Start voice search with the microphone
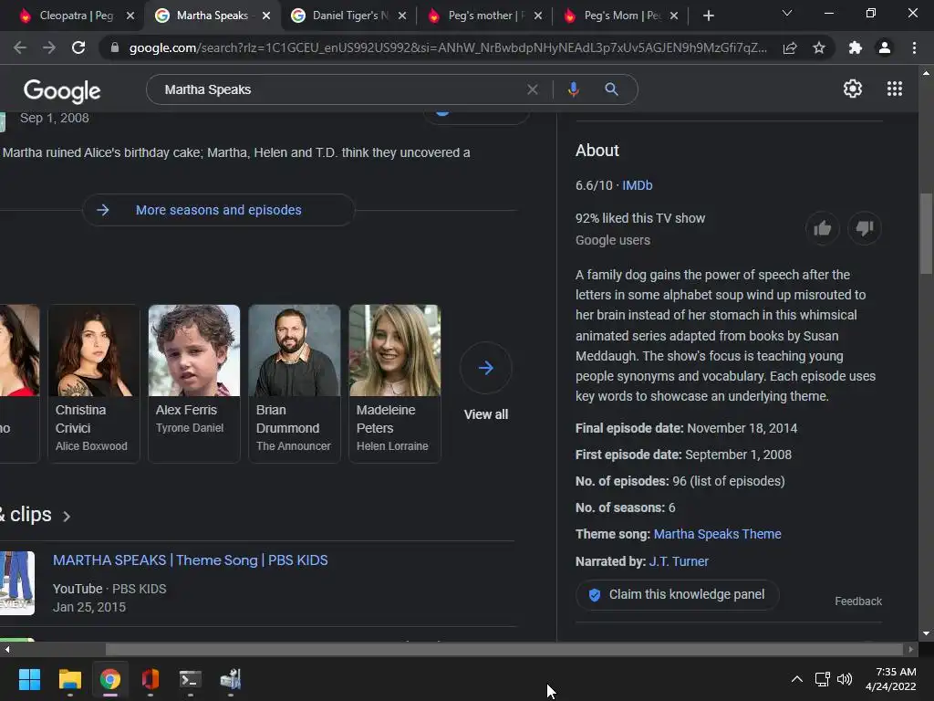934x701 pixels. 573,89
